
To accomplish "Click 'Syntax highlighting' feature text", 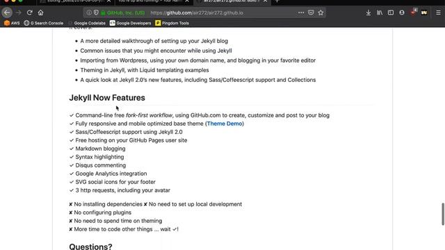I will 99,157.
